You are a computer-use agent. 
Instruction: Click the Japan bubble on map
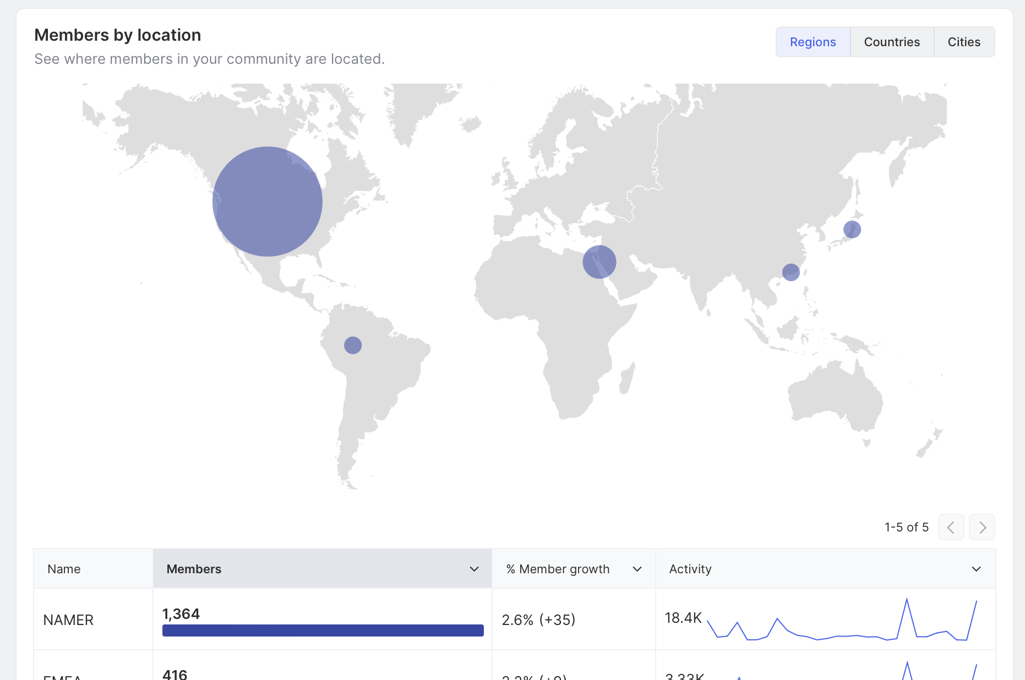852,229
